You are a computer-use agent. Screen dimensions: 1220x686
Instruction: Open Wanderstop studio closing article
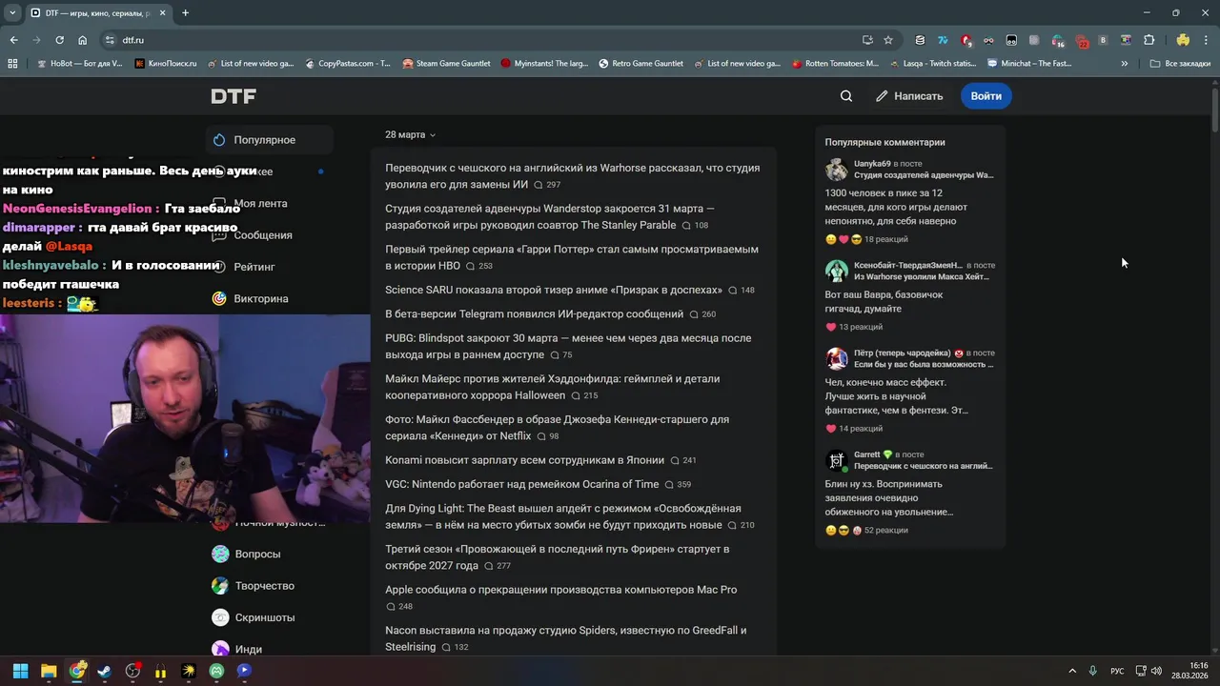(x=550, y=216)
